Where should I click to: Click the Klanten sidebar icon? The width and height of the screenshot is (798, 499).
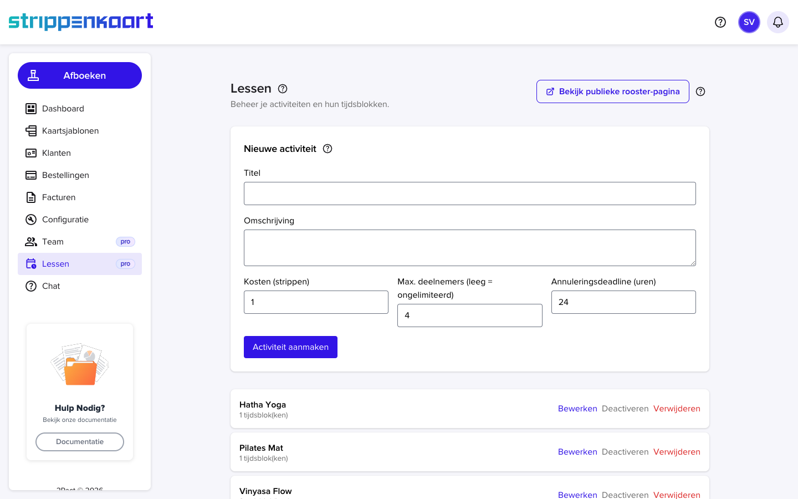31,153
